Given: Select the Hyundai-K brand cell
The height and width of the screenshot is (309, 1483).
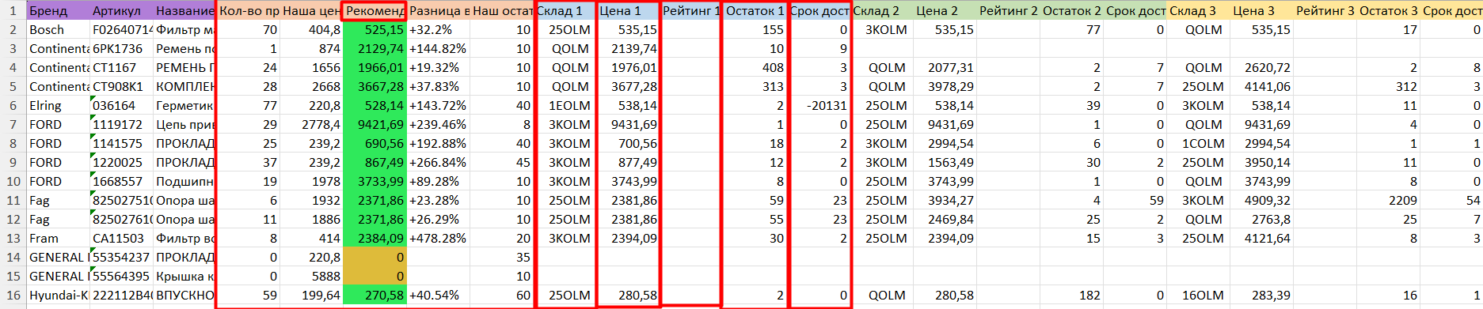Looking at the screenshot, I should 58,296.
